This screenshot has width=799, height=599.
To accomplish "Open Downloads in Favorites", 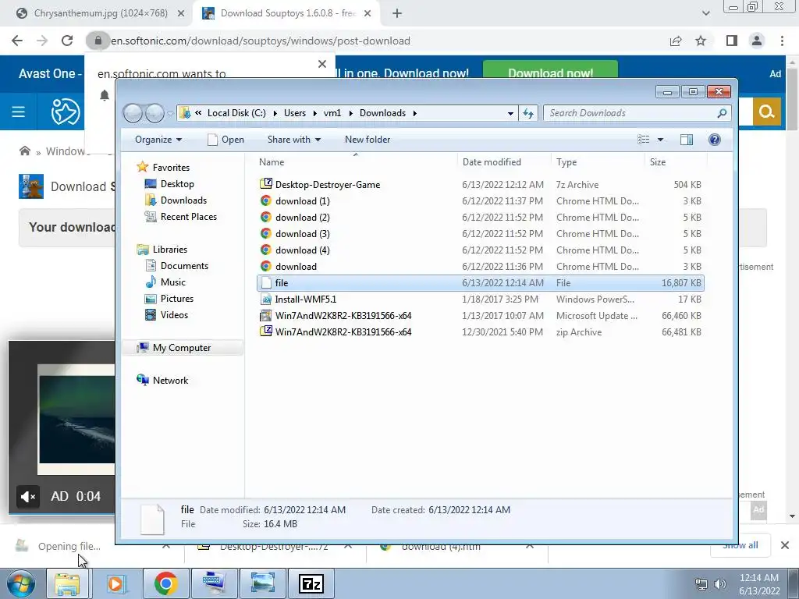I will 183,200.
